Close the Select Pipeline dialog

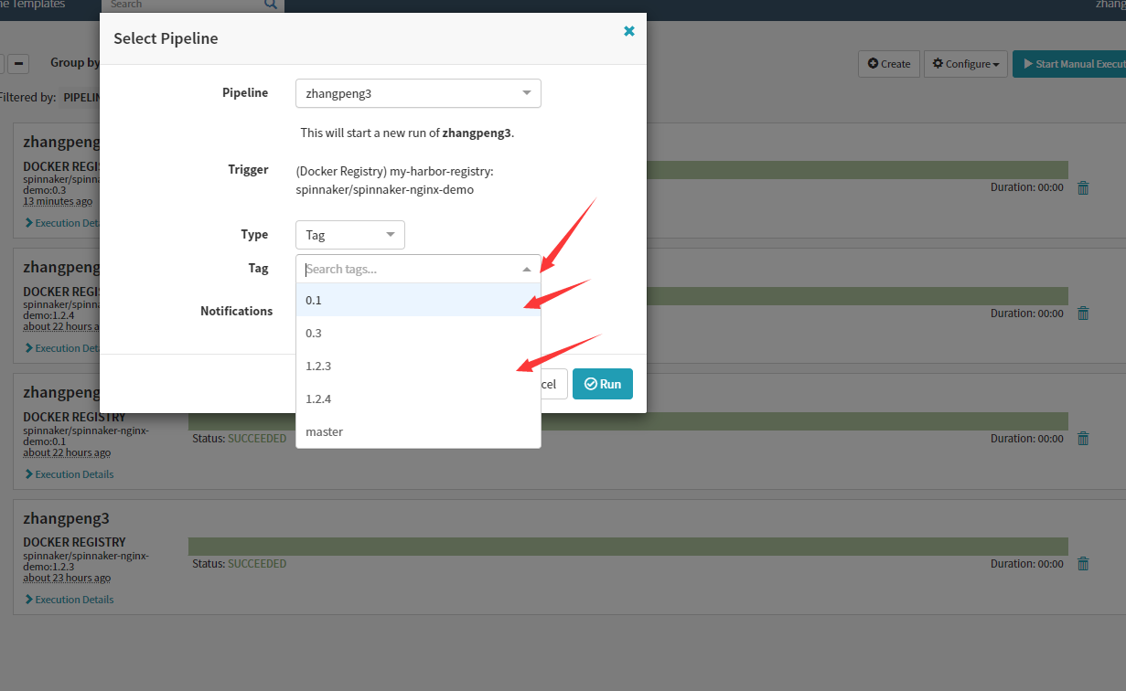coord(628,31)
